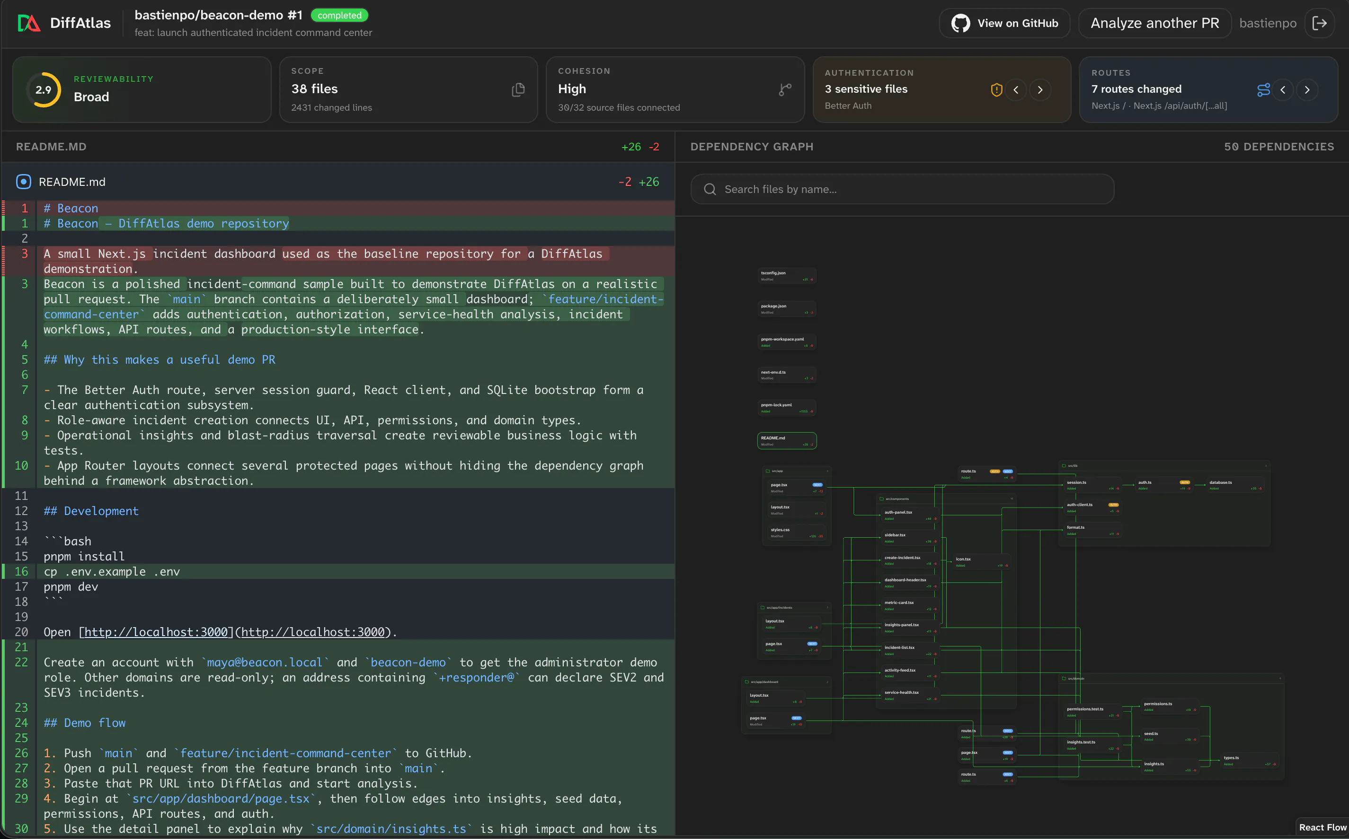Go to previous authentication sensitive file
Image resolution: width=1349 pixels, height=839 pixels.
click(1016, 89)
